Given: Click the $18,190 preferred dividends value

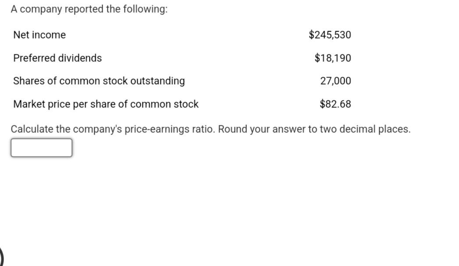Looking at the screenshot, I should (x=333, y=58).
